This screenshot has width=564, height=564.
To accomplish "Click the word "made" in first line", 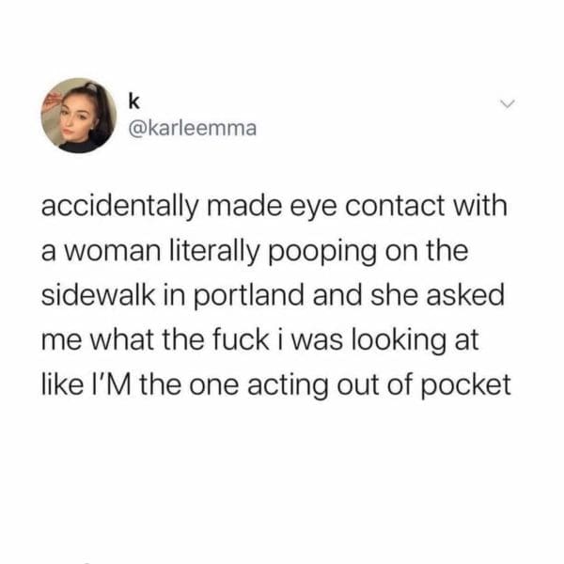I will 244,206.
